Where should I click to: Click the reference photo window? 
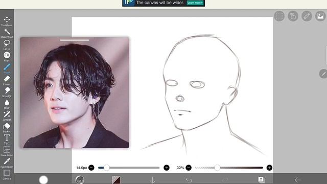pos(75,93)
